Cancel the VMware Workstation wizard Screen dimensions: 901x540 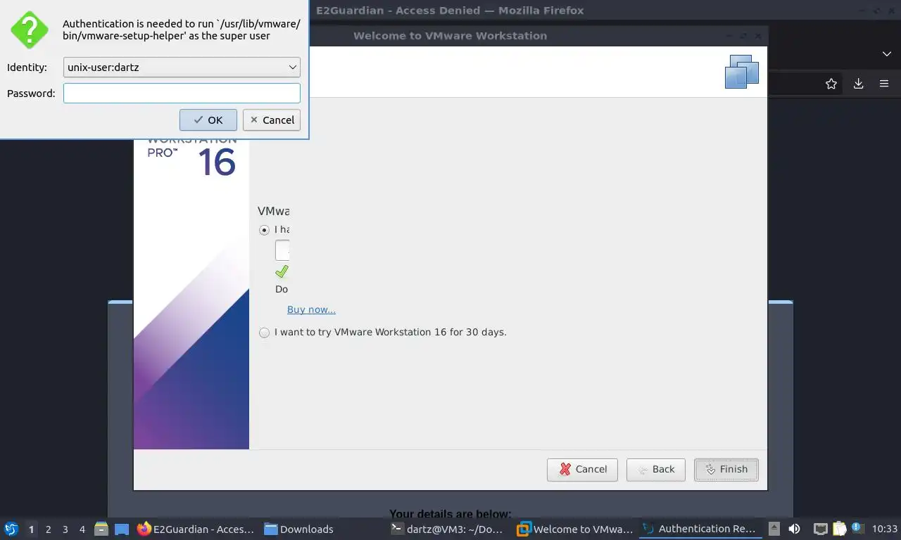[x=582, y=469]
